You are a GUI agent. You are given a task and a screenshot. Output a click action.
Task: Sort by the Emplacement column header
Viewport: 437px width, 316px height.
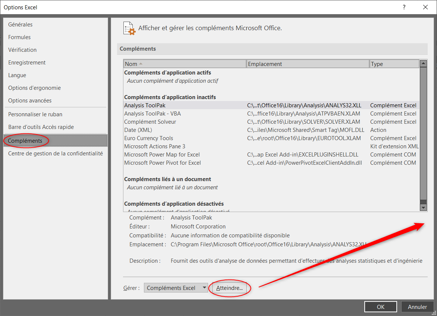[x=308, y=64]
